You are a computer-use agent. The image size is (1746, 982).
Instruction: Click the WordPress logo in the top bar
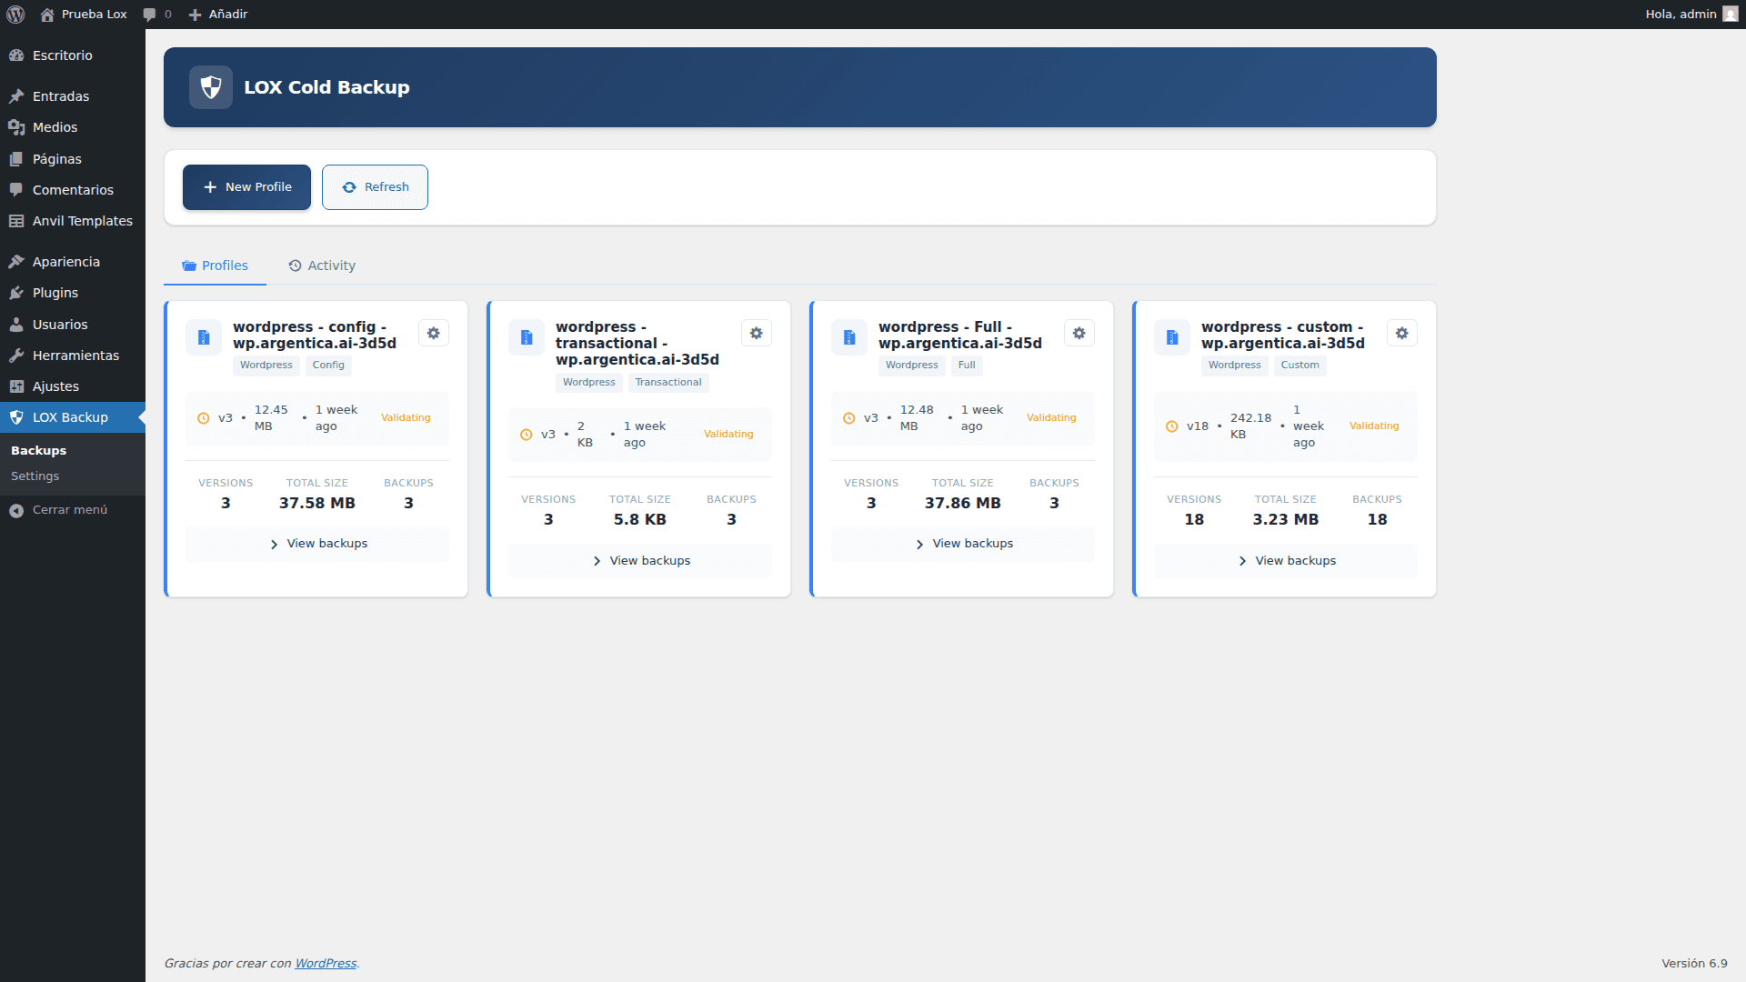click(15, 14)
